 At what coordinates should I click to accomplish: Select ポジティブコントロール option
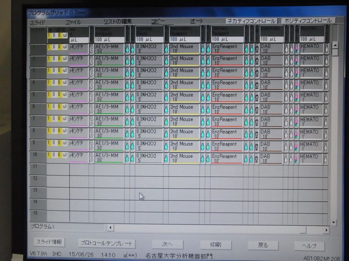(308, 20)
